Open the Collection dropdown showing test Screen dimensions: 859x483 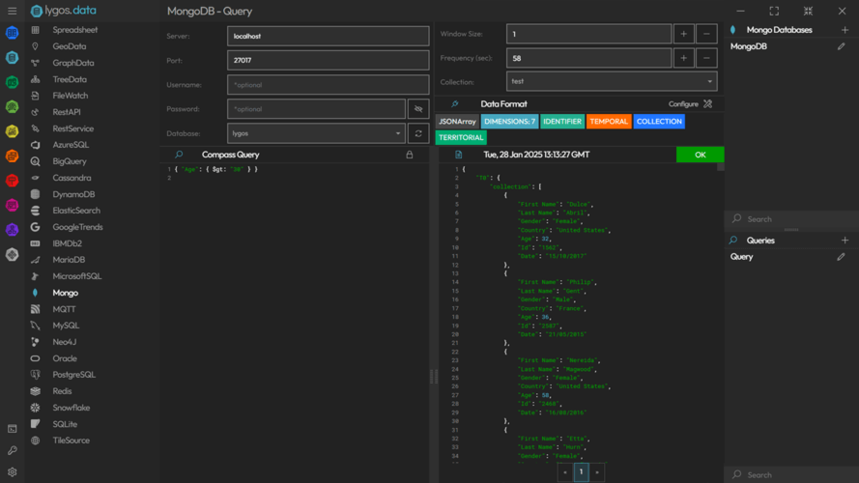(612, 81)
